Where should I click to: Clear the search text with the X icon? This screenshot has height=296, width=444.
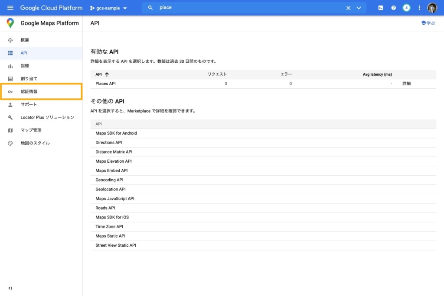point(348,8)
